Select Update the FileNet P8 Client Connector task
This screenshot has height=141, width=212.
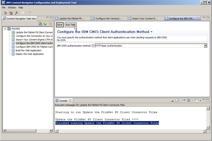point(34,32)
